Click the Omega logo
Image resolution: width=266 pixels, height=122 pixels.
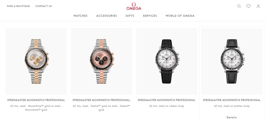pos(134,6)
